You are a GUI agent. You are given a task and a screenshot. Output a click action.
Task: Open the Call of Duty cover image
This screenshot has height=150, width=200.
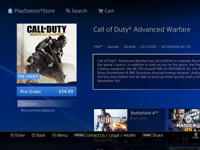coord(47,53)
